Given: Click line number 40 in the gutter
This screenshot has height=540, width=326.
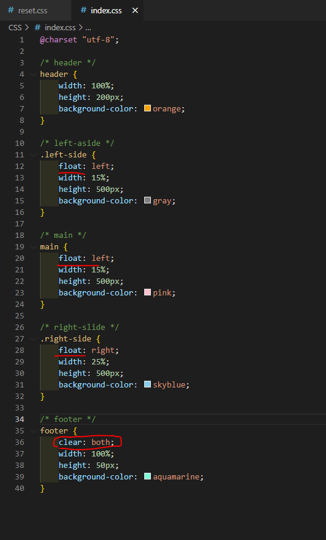Looking at the screenshot, I should coord(19,488).
